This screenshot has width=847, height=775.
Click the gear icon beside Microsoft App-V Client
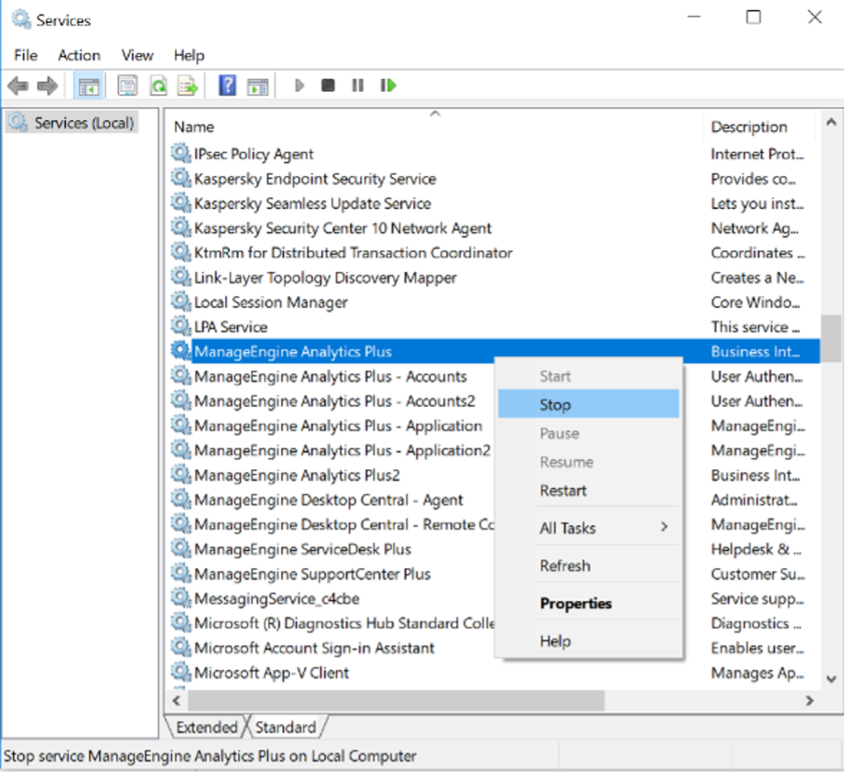pyautogui.click(x=181, y=672)
